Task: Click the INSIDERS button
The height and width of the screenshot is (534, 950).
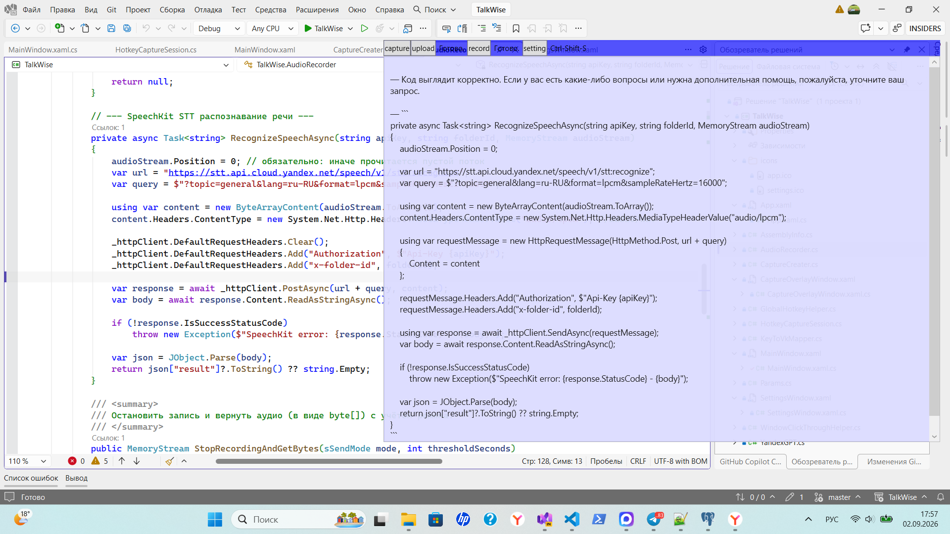Action: [925, 28]
